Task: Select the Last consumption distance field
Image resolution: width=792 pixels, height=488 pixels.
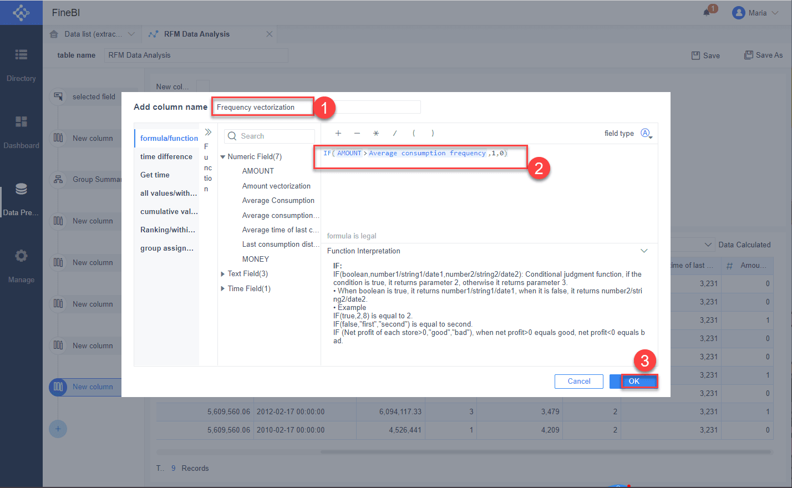Action: 280,244
